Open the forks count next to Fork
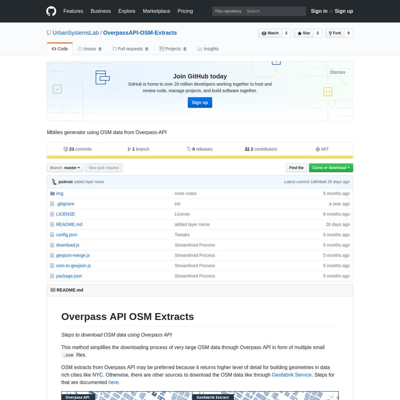The image size is (400, 400). point(348,33)
